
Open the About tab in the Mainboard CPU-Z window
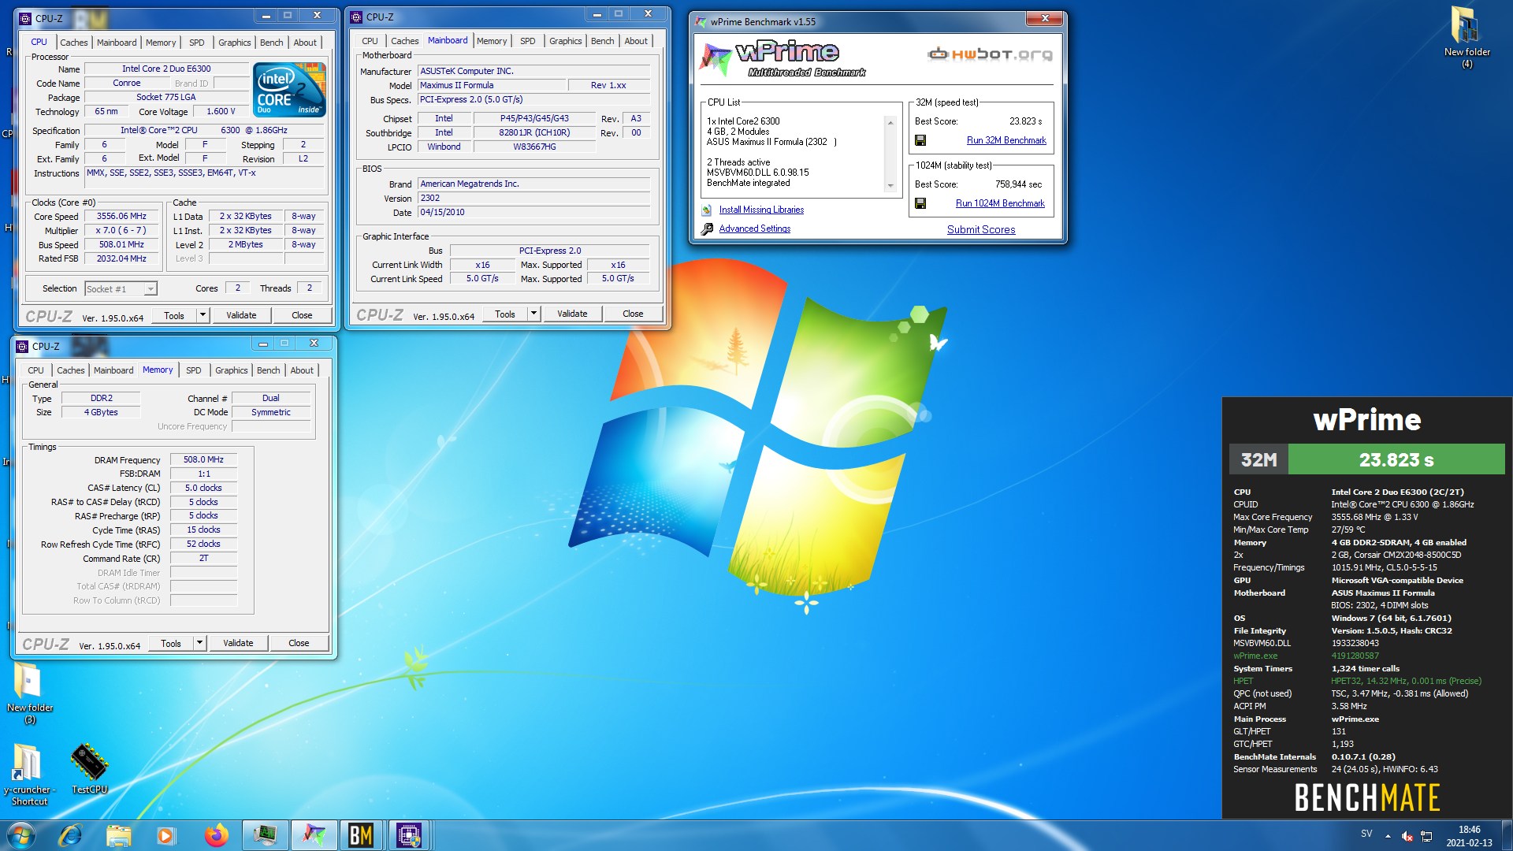tap(635, 41)
